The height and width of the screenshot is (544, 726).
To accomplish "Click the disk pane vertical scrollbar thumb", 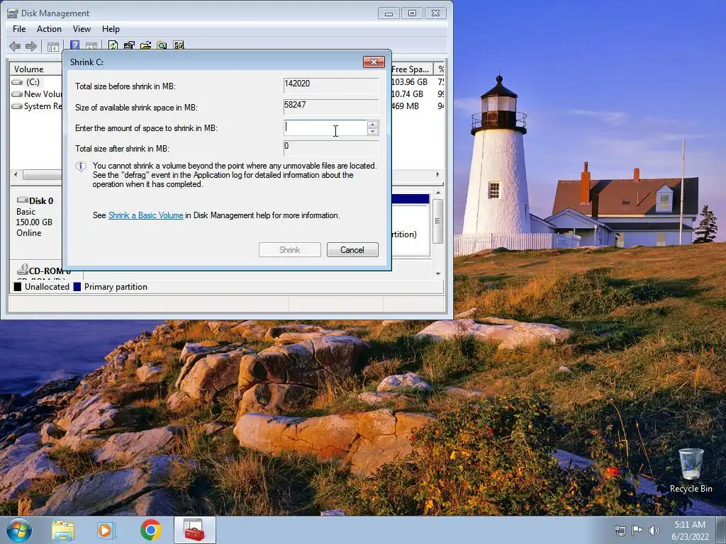I will point(438,221).
